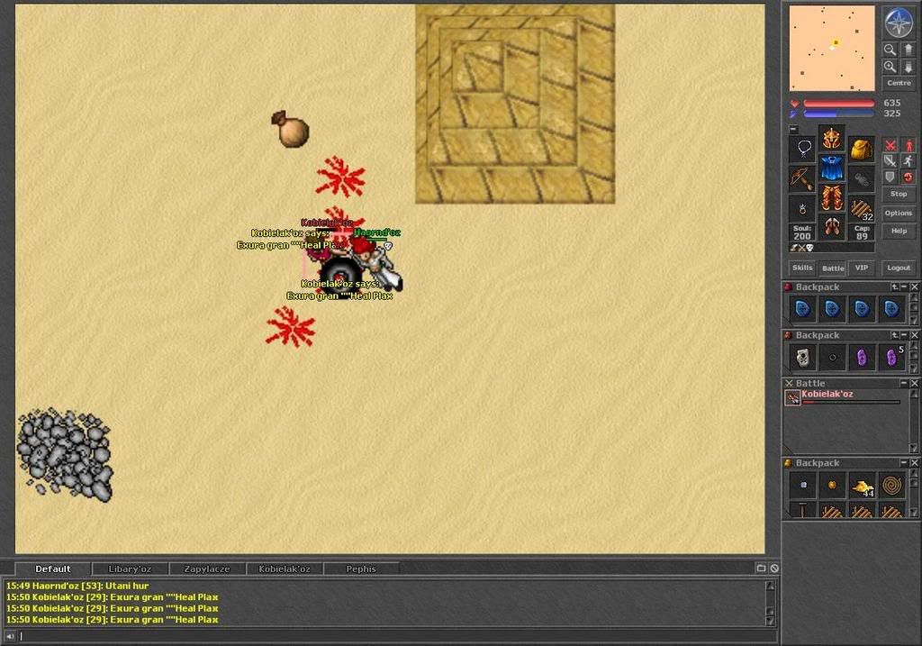Select the gold coins stack of 44
The height and width of the screenshot is (646, 922).
click(x=862, y=486)
